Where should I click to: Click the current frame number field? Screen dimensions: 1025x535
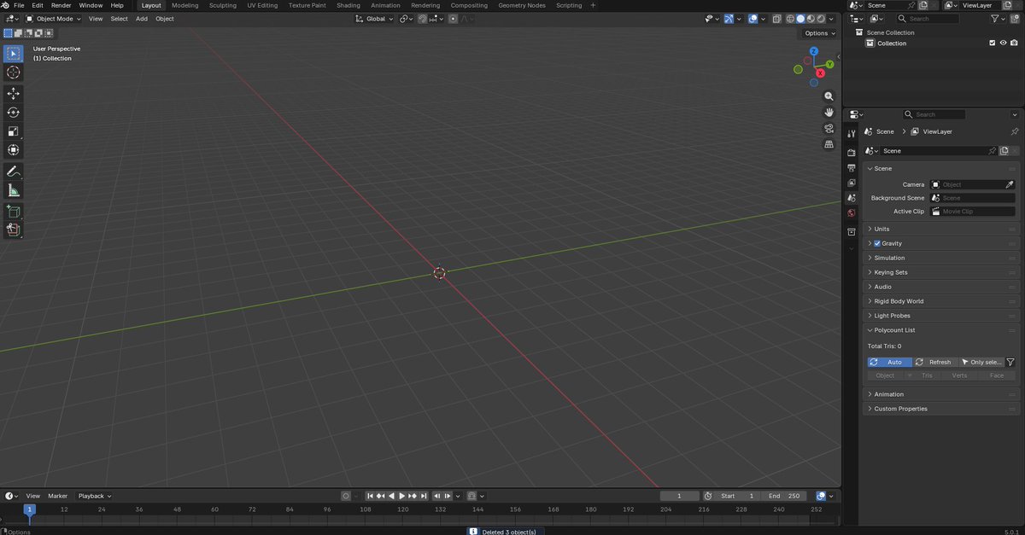[x=680, y=496]
